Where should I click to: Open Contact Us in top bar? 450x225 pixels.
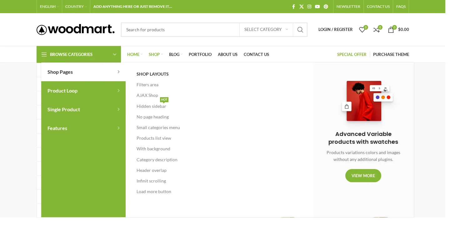[378, 7]
